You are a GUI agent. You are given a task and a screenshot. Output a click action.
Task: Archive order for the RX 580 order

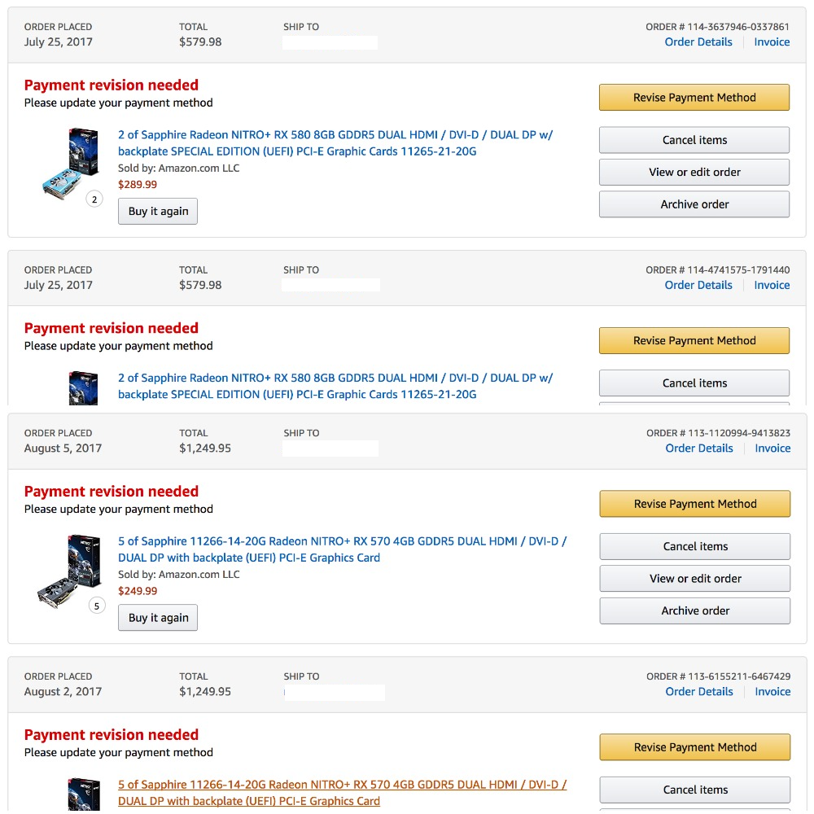[694, 204]
